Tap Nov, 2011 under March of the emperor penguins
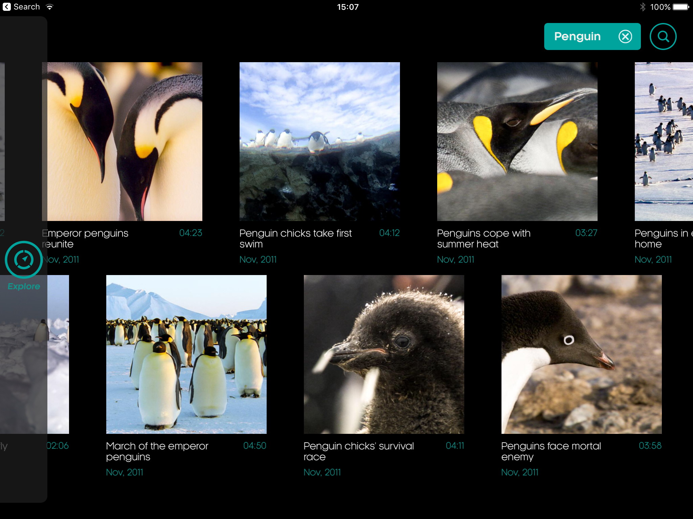Image resolution: width=693 pixels, height=519 pixels. point(125,472)
